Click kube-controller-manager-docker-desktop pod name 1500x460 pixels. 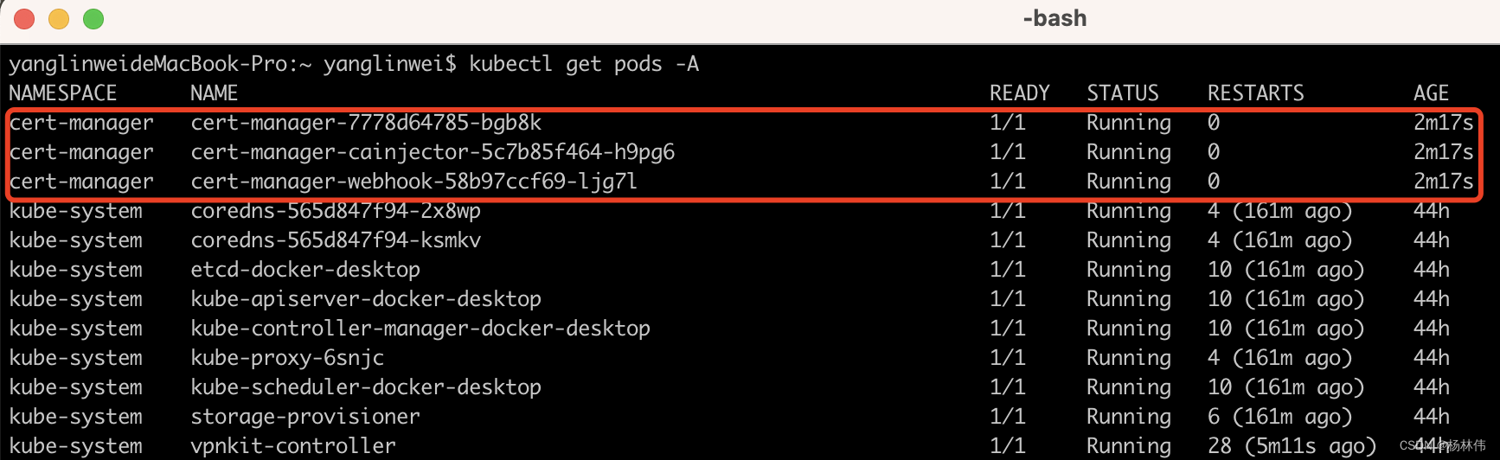point(420,329)
